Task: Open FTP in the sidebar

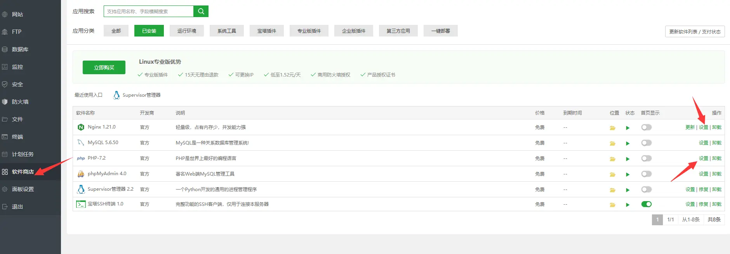Action: pyautogui.click(x=17, y=32)
